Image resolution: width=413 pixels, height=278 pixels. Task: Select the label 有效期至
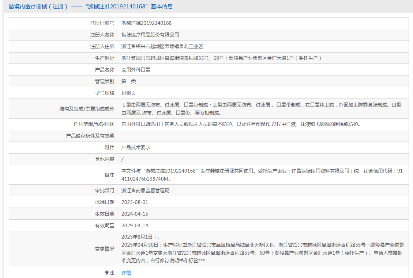tap(105, 225)
